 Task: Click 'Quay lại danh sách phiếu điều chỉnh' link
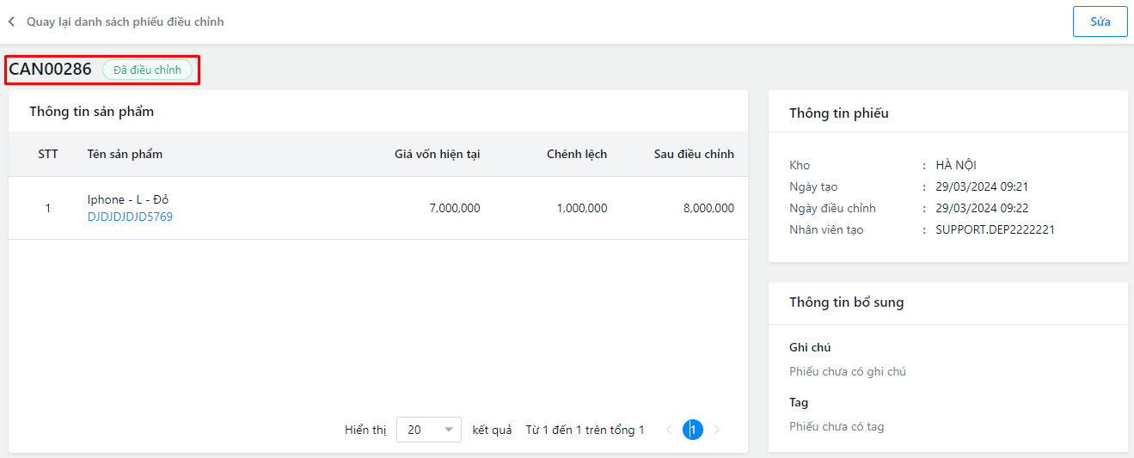[126, 21]
